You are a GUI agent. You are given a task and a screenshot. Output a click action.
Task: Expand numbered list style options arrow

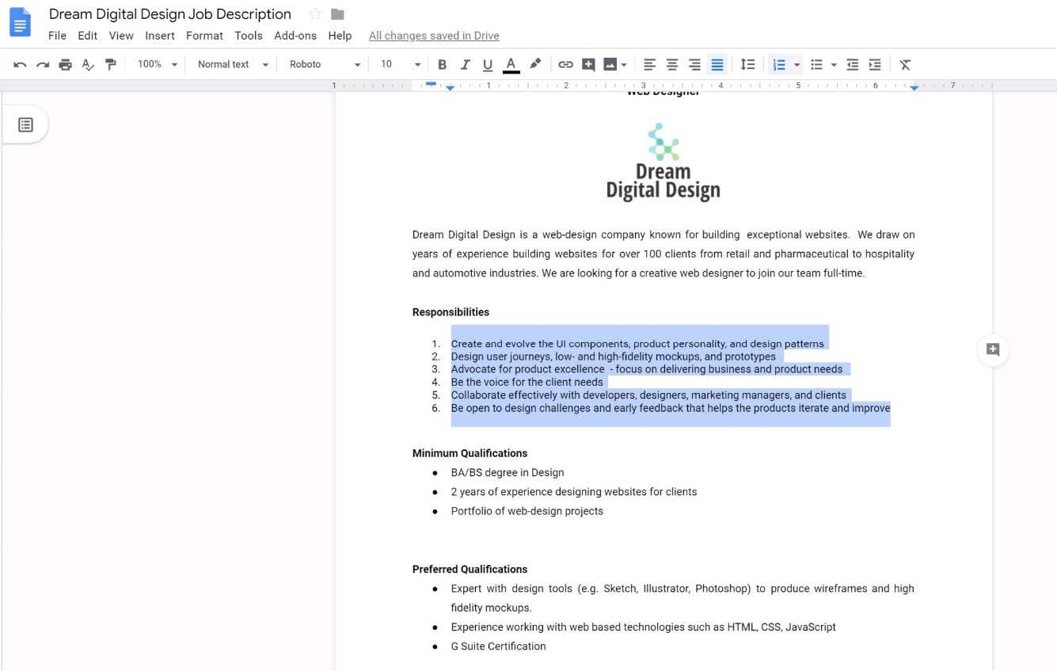click(x=797, y=65)
